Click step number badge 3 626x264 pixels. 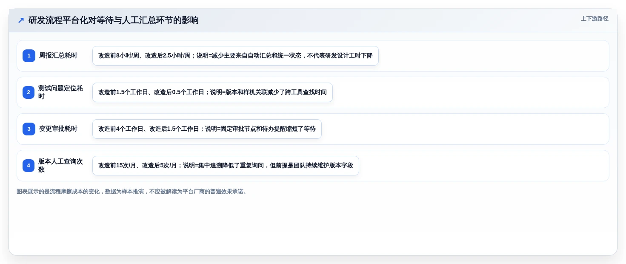click(29, 129)
